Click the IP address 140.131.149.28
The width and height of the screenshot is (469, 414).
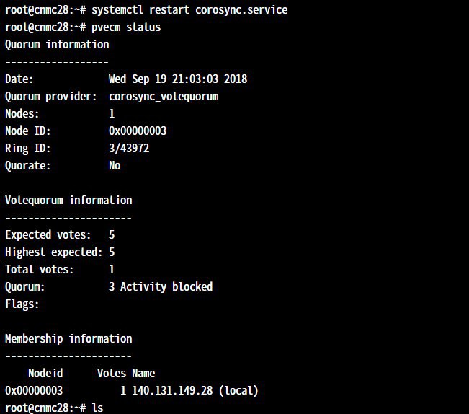click(x=172, y=391)
